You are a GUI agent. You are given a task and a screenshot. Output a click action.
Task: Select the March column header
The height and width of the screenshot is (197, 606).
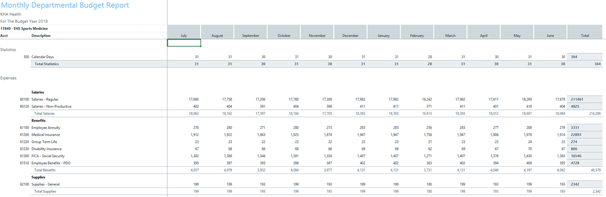click(450, 32)
